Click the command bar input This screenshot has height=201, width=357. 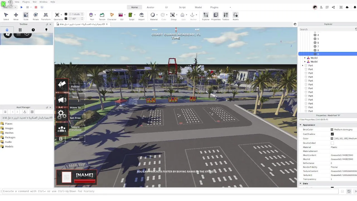tap(170, 191)
